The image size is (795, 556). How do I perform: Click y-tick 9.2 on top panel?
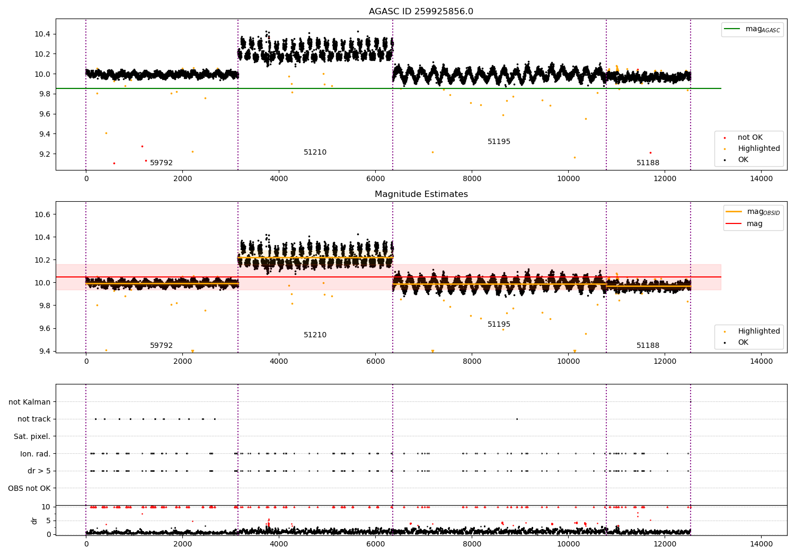pos(43,154)
